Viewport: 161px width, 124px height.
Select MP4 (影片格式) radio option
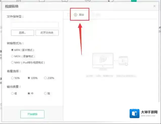coord(23,50)
